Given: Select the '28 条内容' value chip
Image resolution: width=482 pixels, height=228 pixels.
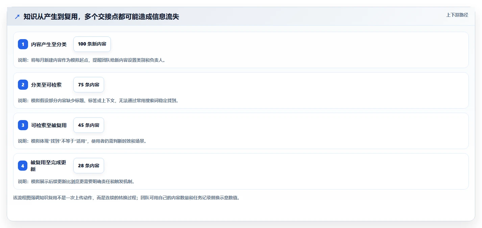Looking at the screenshot, I should pos(89,166).
